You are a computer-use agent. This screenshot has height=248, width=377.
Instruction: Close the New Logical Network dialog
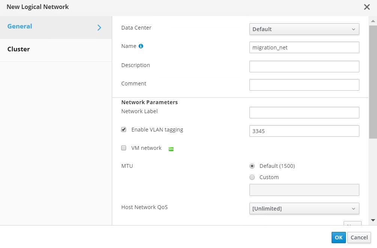point(366,7)
